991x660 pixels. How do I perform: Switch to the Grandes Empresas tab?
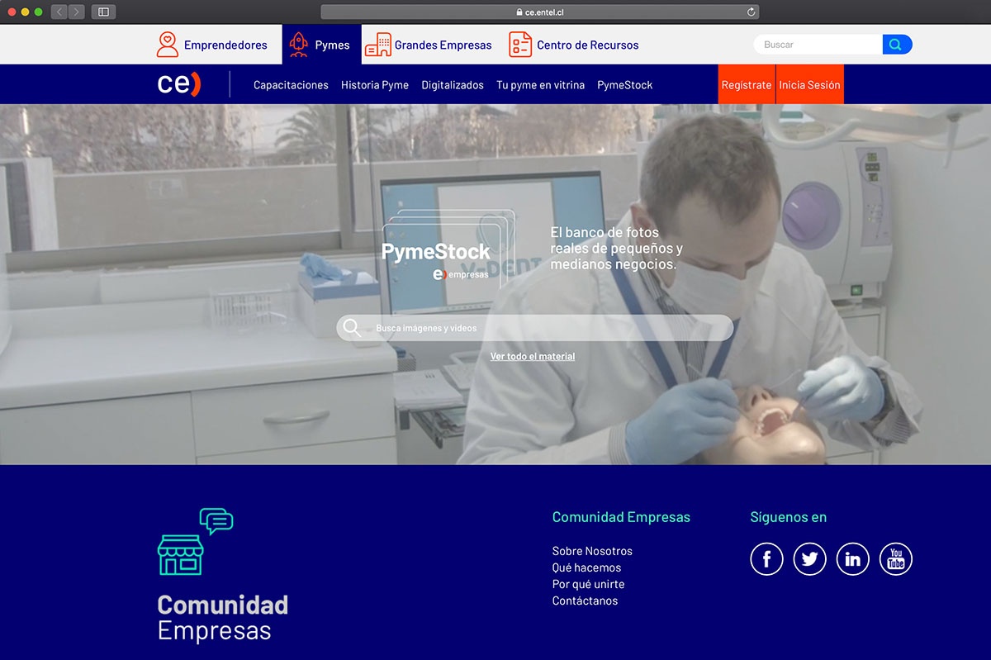click(x=429, y=45)
